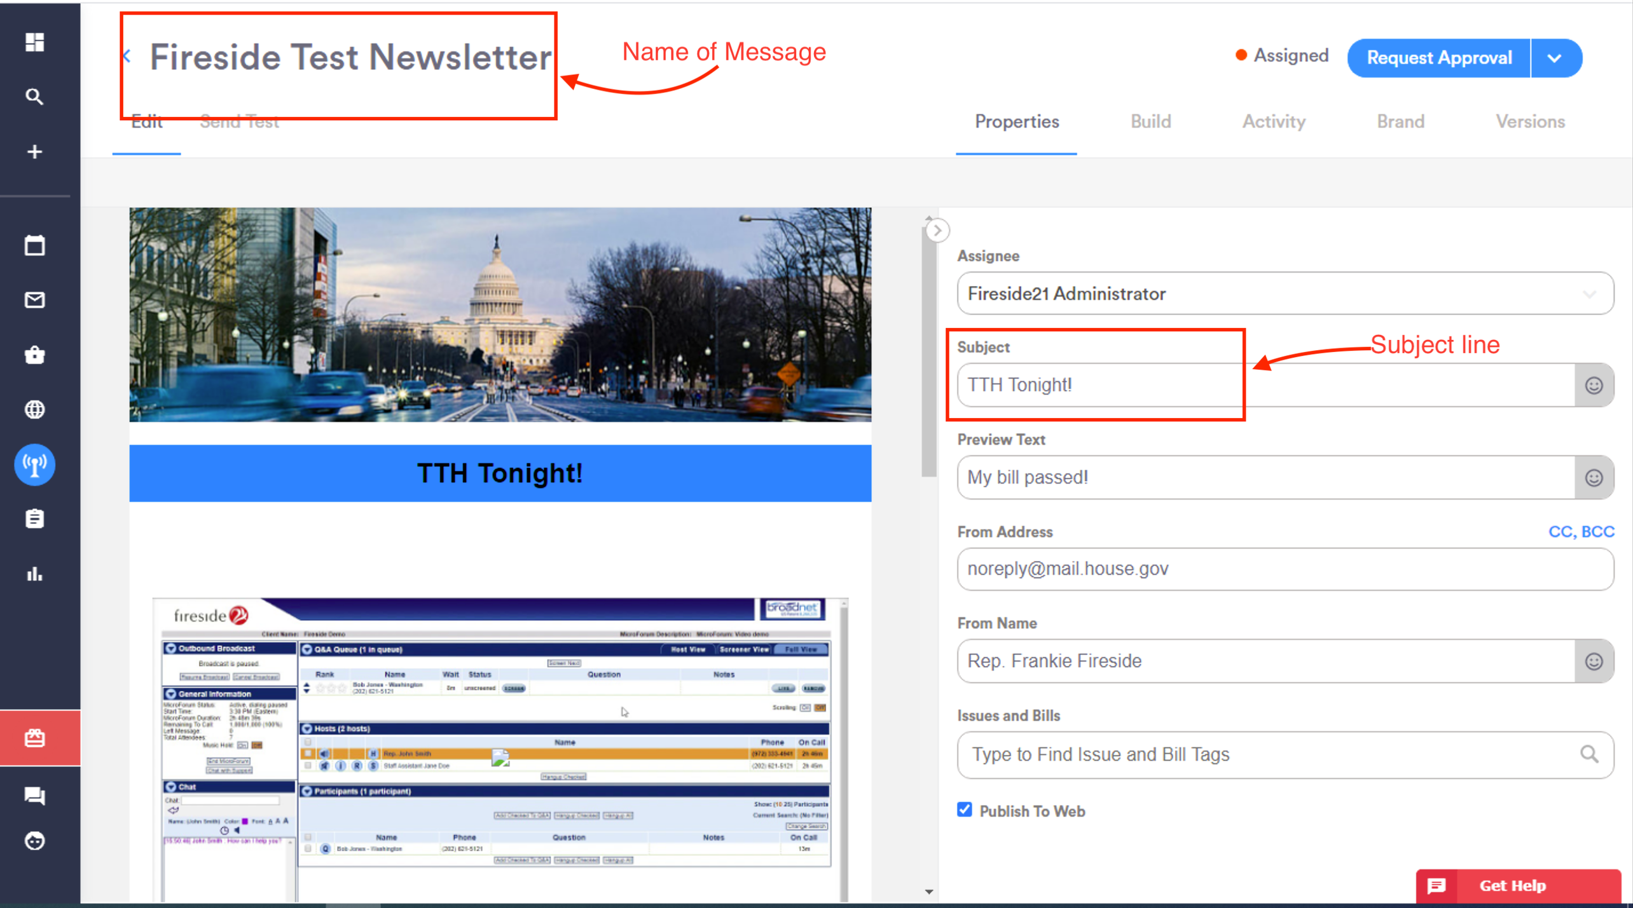Click the plus create icon in sidebar
The width and height of the screenshot is (1633, 908).
34,152
